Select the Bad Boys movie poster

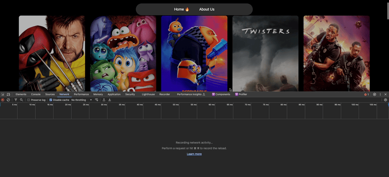(337, 54)
